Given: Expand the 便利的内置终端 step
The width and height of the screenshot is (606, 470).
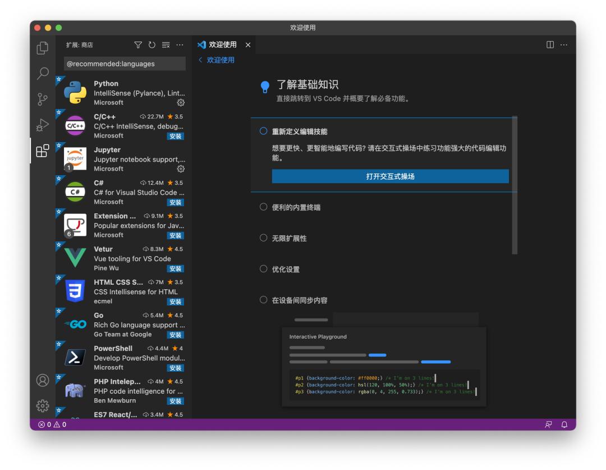Looking at the screenshot, I should click(296, 207).
